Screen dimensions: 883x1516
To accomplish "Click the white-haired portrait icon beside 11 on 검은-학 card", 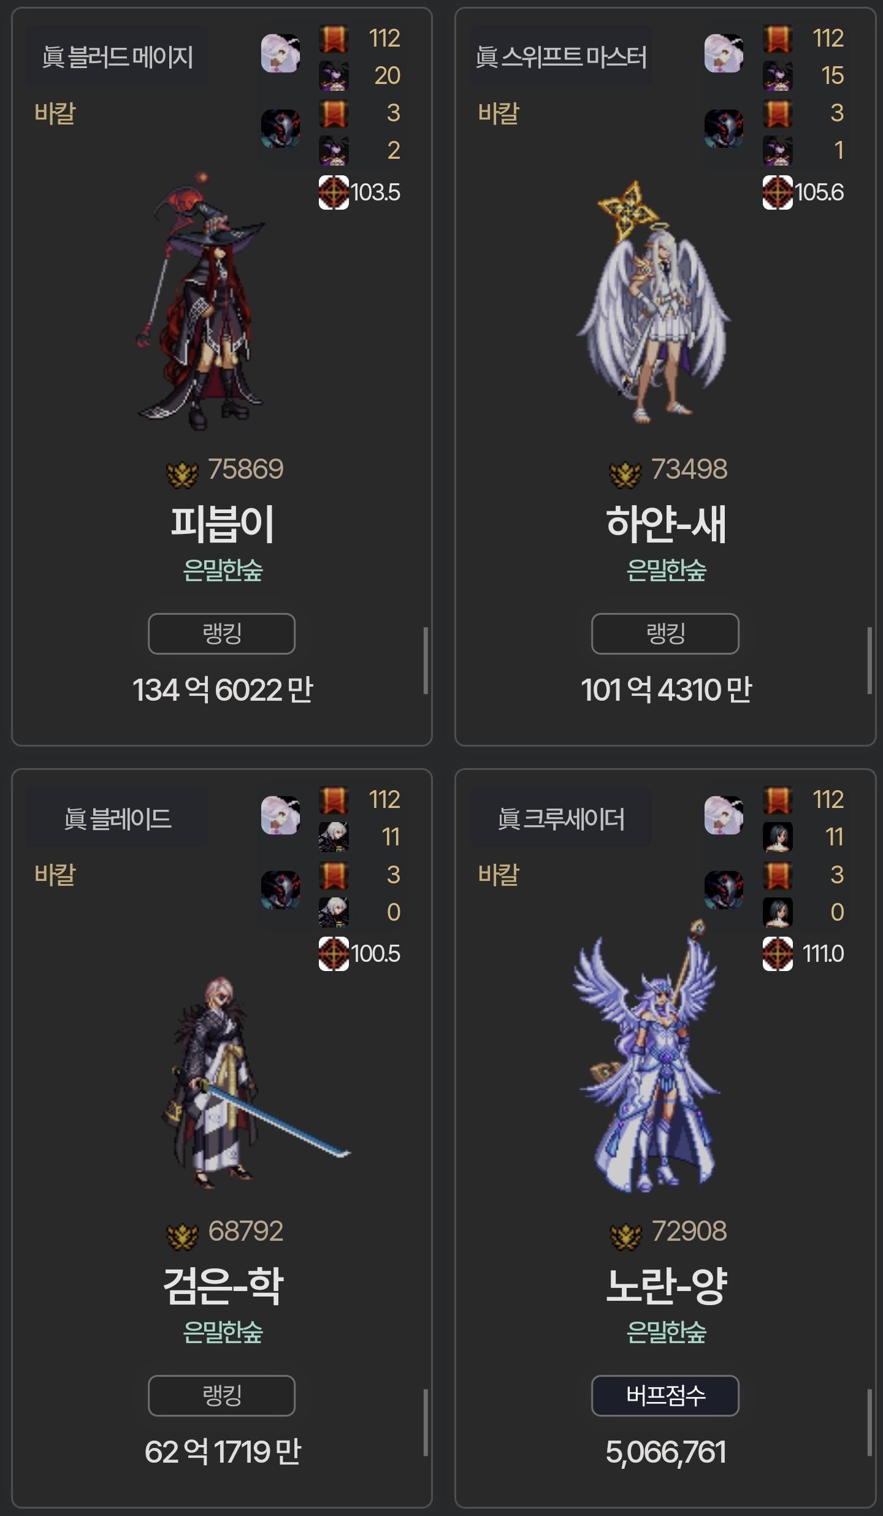I will point(334,837).
